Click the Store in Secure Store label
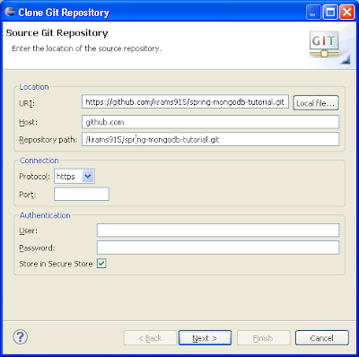 (x=56, y=264)
